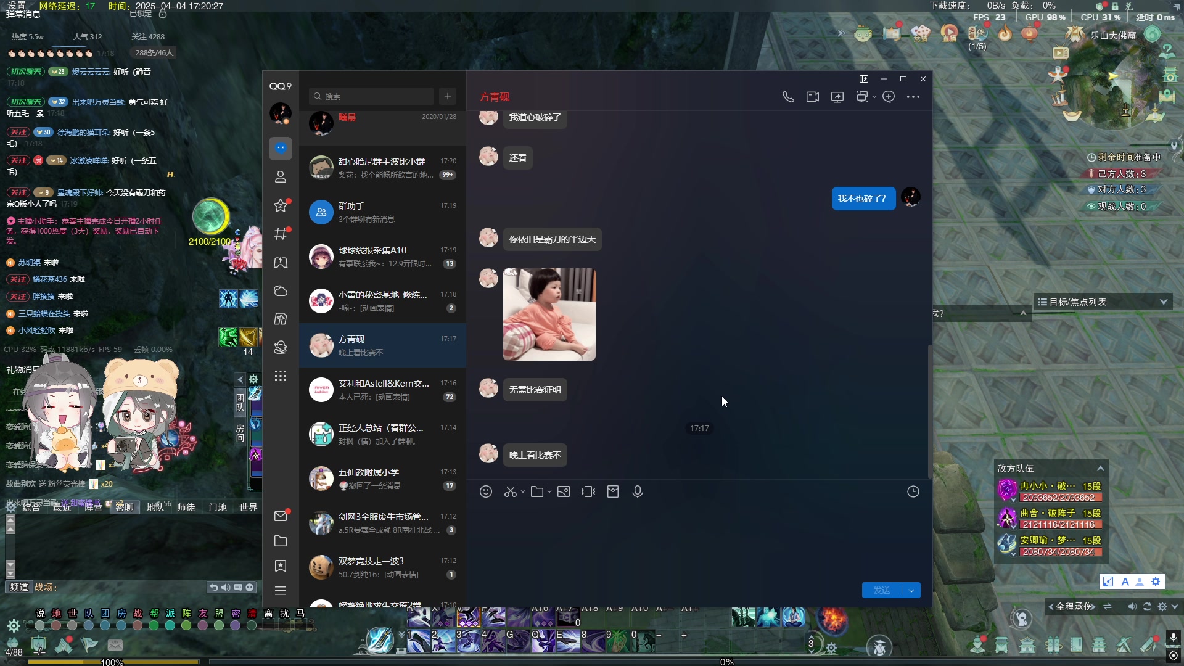
Task: Open the more options ellipsis in QQ chat
Action: (x=913, y=97)
